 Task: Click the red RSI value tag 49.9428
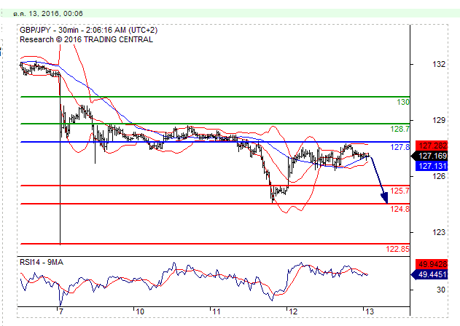tap(432, 264)
